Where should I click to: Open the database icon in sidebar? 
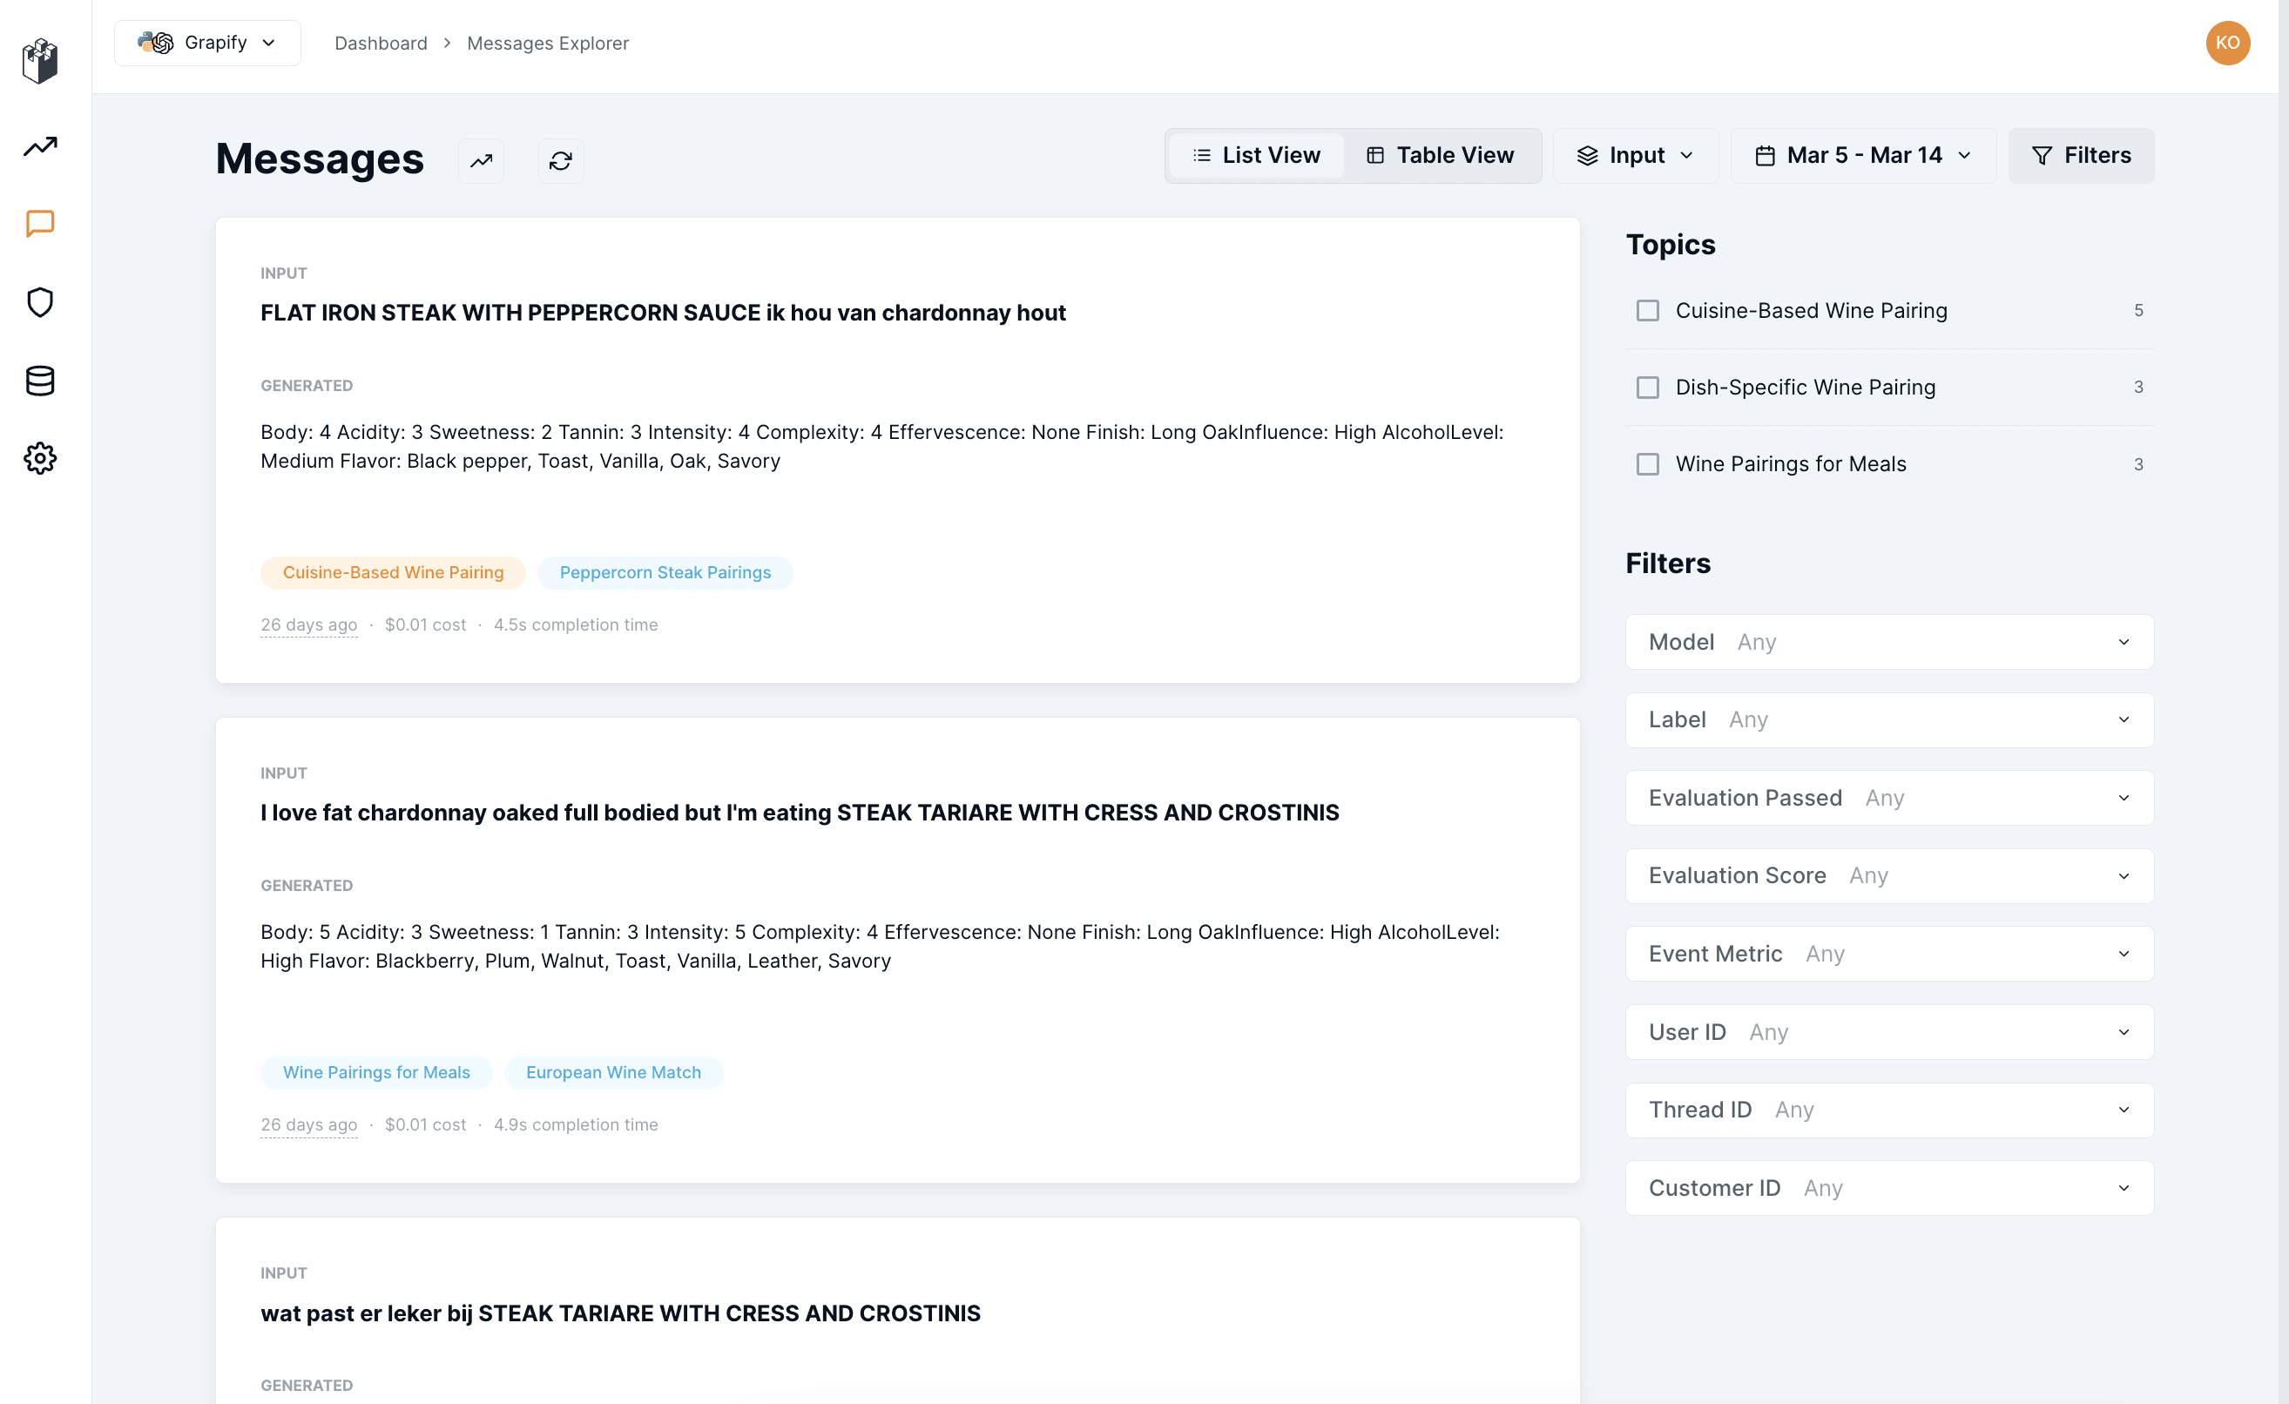click(40, 380)
